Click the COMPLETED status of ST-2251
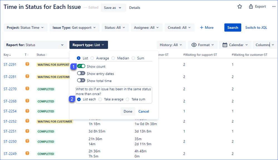278x160 pixels. [x=46, y=131]
